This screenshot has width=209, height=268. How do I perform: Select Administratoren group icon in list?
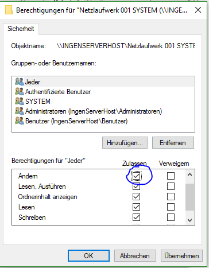20,111
